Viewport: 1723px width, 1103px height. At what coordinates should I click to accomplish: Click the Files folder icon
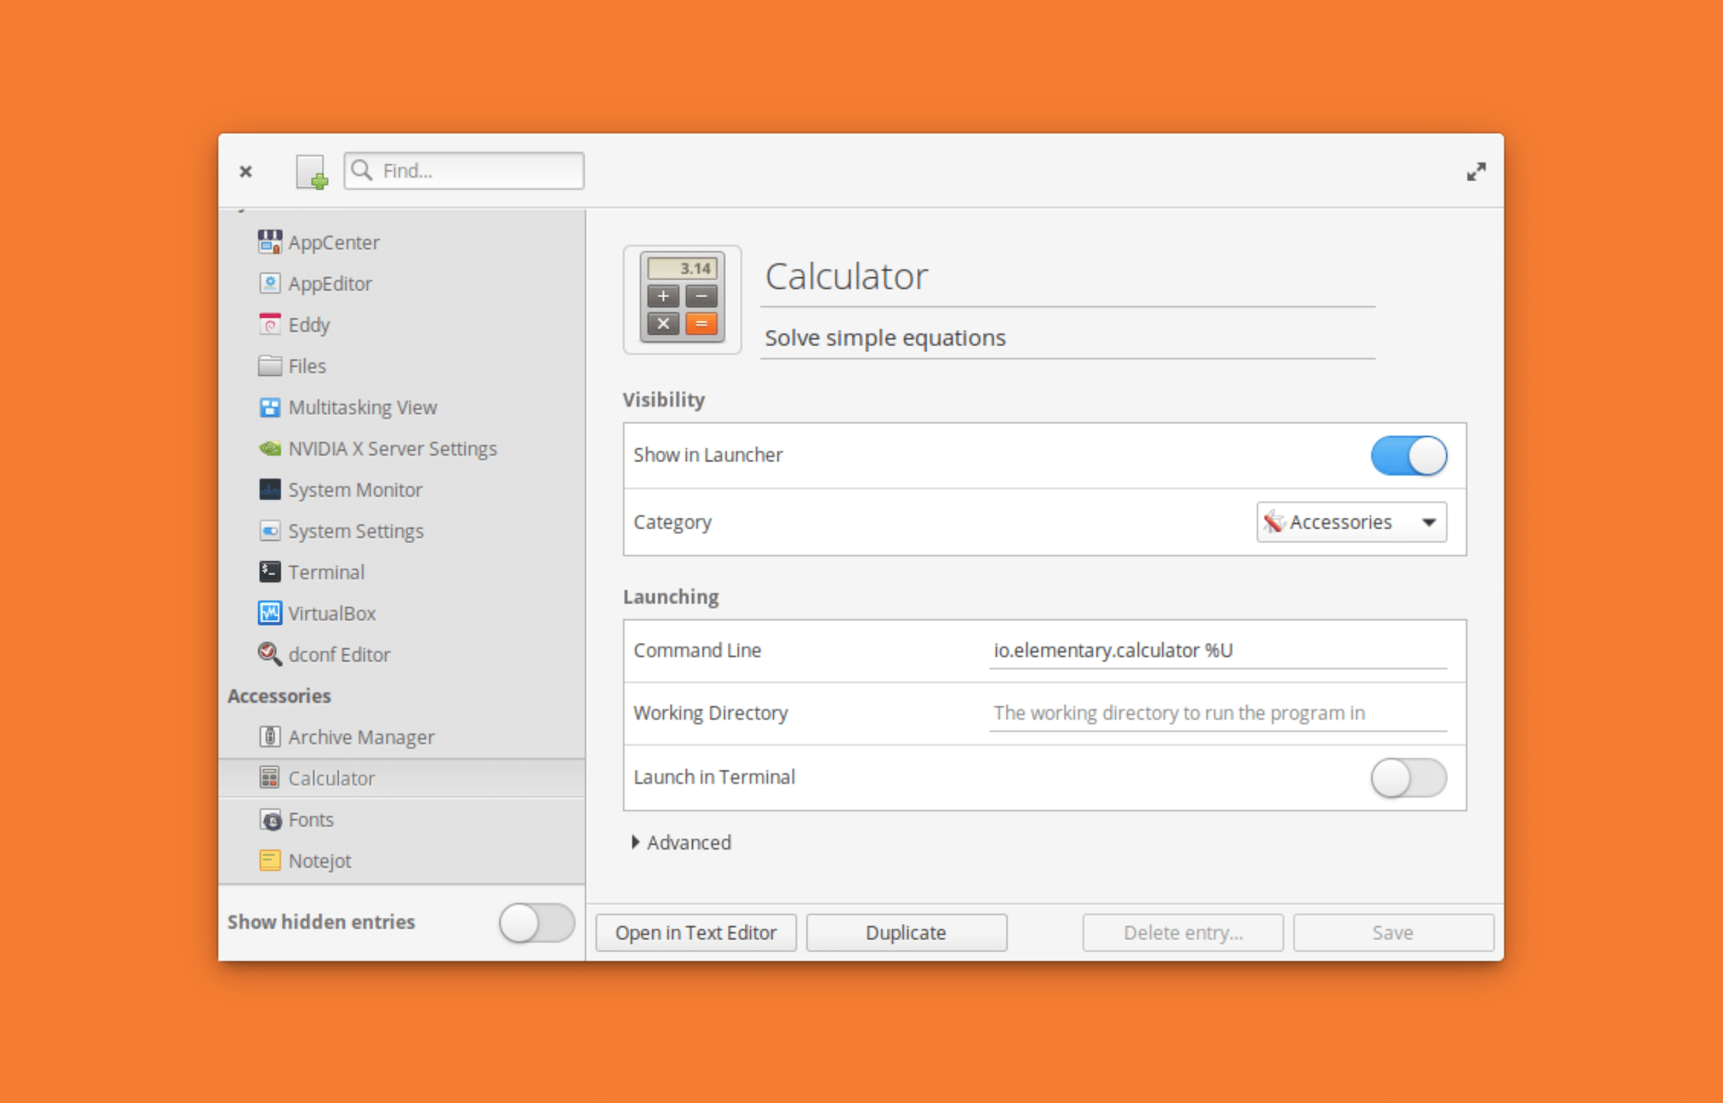coord(270,366)
